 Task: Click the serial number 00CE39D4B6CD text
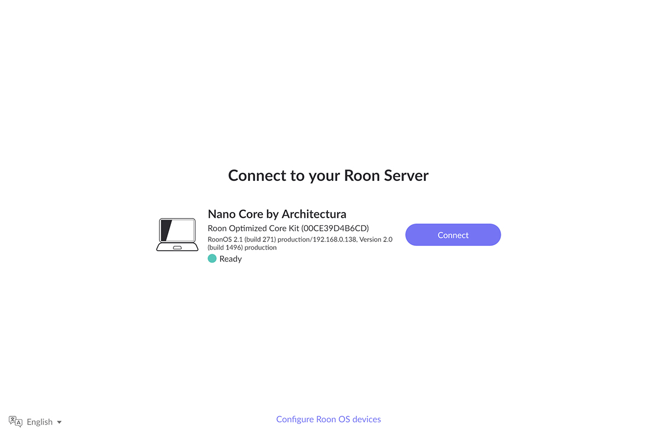336,228
